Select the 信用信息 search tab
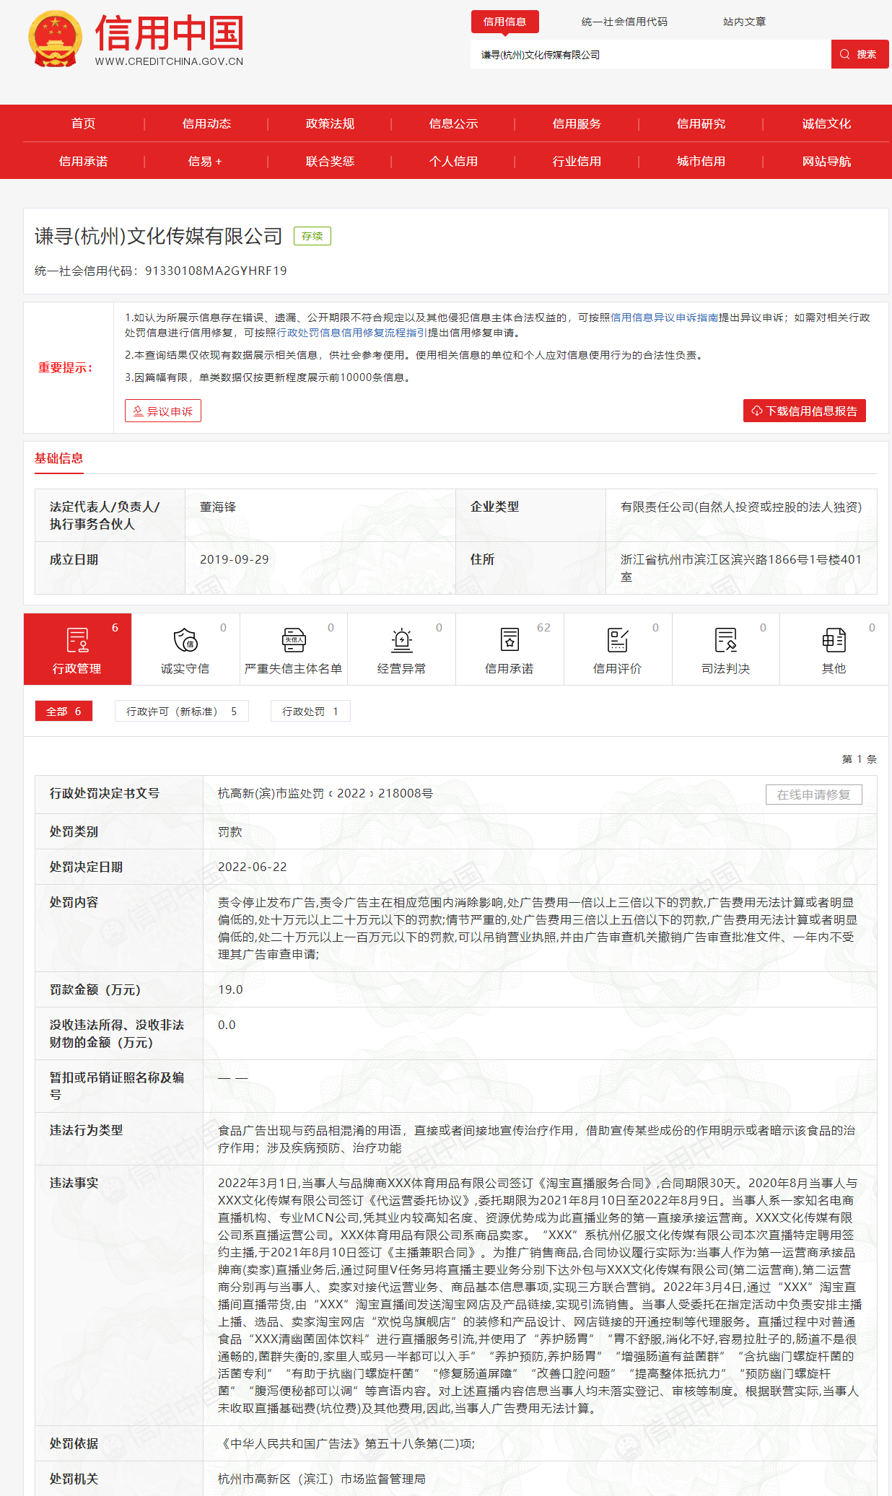Image resolution: width=892 pixels, height=1496 pixels. click(x=505, y=22)
